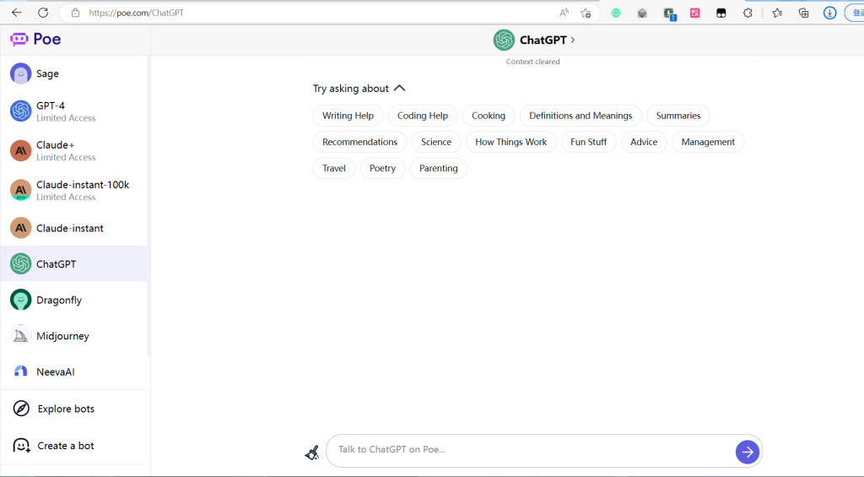Select the GPT-4 bot avatar icon
This screenshot has width=864, height=477.
21,111
